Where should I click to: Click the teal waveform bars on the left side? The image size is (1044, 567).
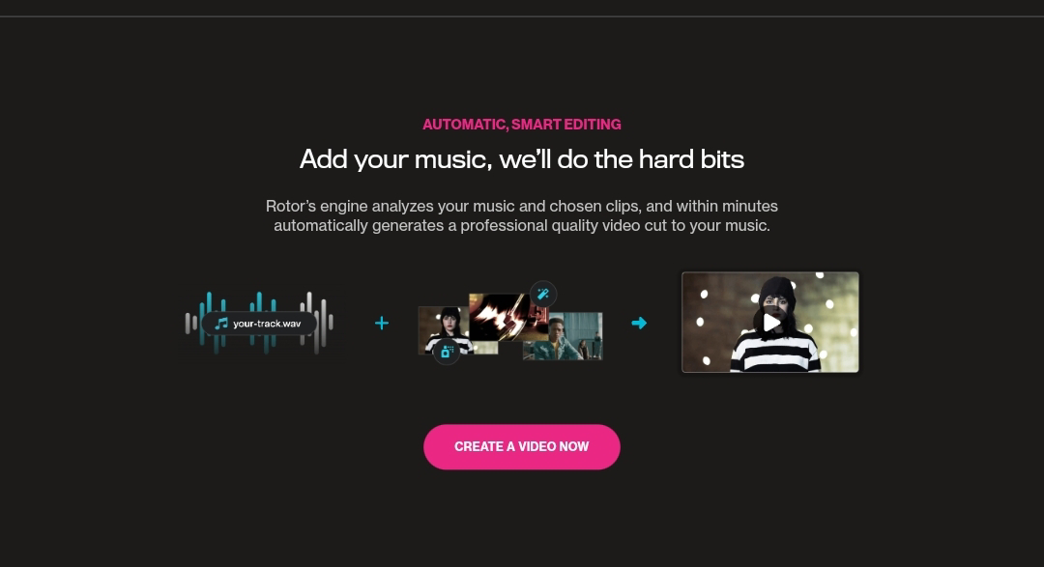point(212,323)
